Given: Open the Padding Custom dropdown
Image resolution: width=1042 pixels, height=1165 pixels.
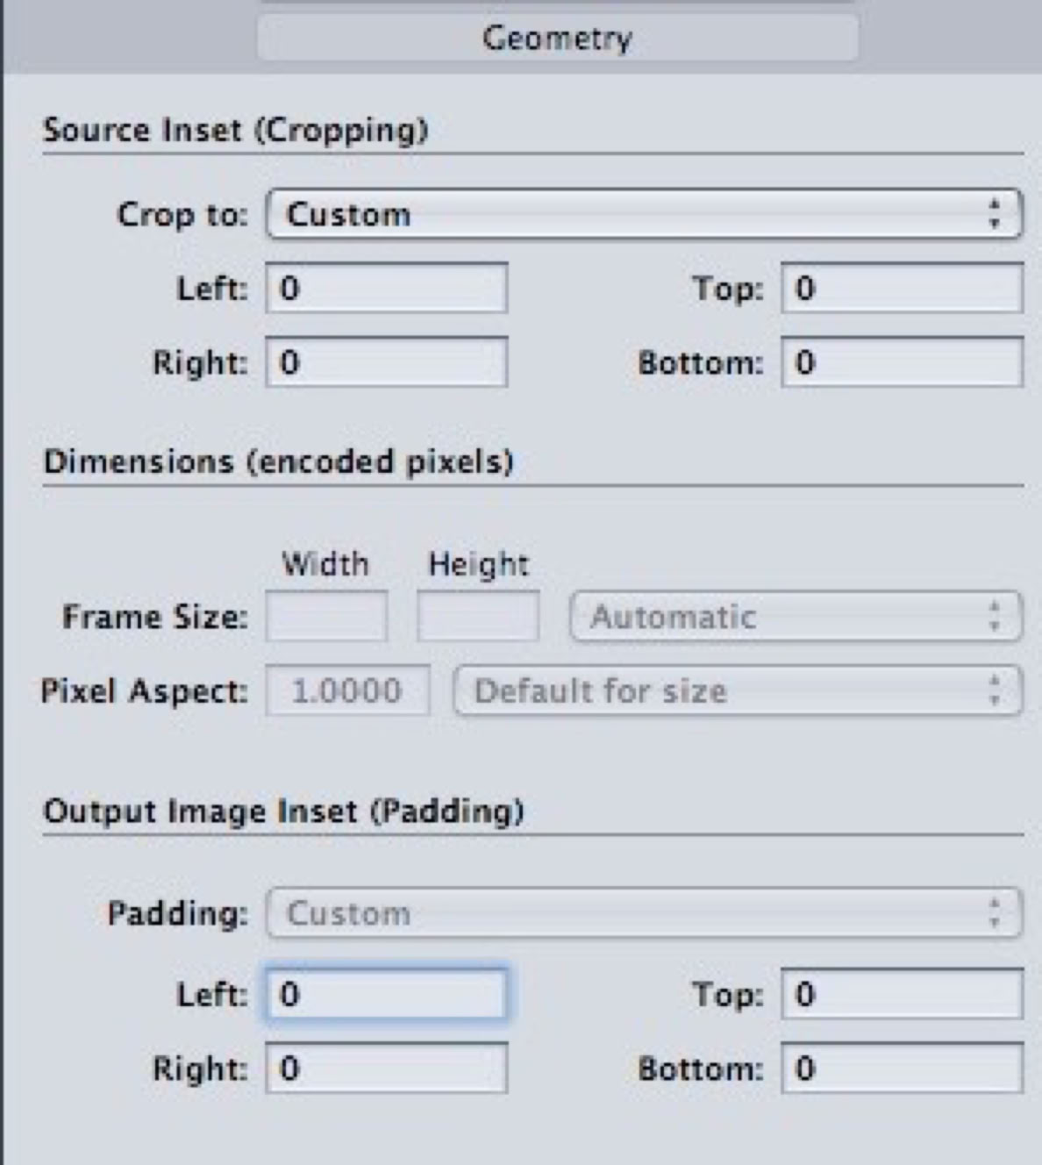Looking at the screenshot, I should [644, 913].
